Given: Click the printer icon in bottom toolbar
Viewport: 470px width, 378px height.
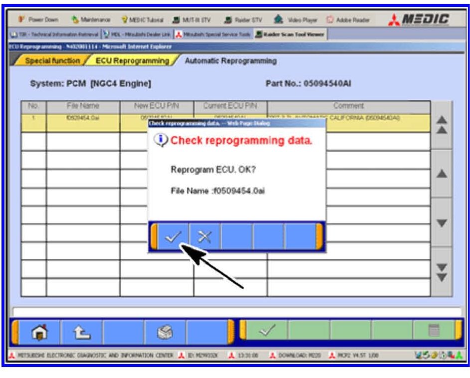Looking at the screenshot, I should (x=164, y=332).
